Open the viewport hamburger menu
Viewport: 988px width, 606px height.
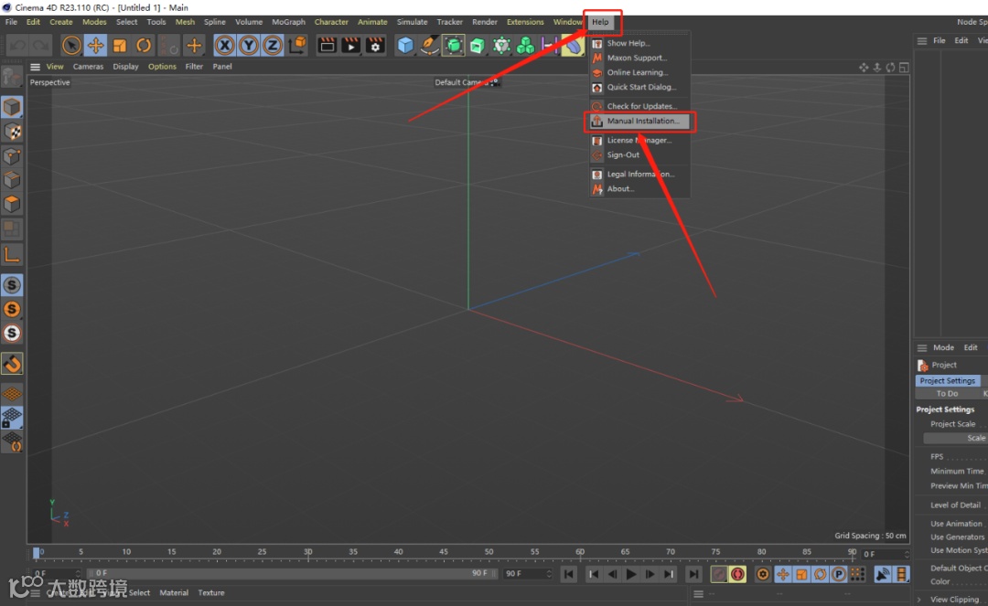click(36, 67)
